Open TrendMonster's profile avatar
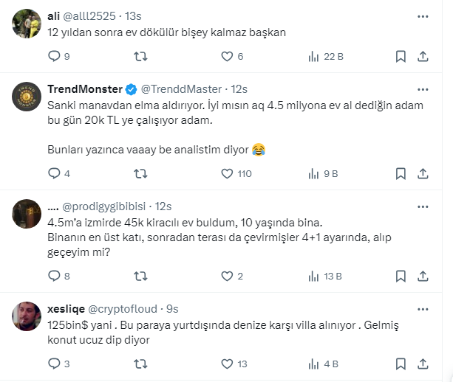Screen dimensions: 453x382 [x=26, y=97]
